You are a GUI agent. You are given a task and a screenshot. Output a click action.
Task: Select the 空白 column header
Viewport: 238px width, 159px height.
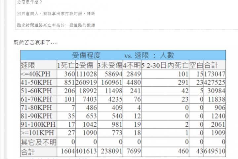coord(196,65)
